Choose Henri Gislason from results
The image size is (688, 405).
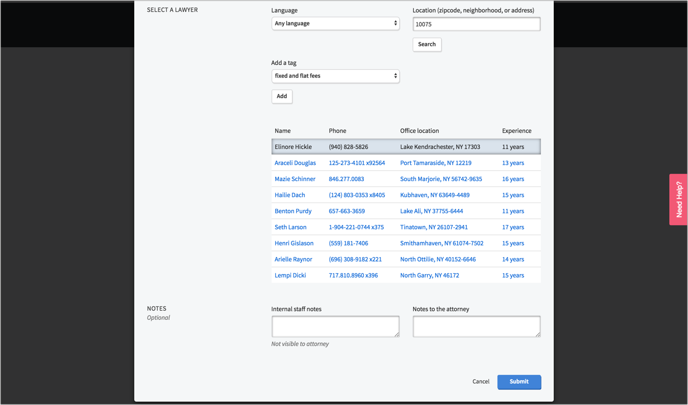[x=294, y=243]
